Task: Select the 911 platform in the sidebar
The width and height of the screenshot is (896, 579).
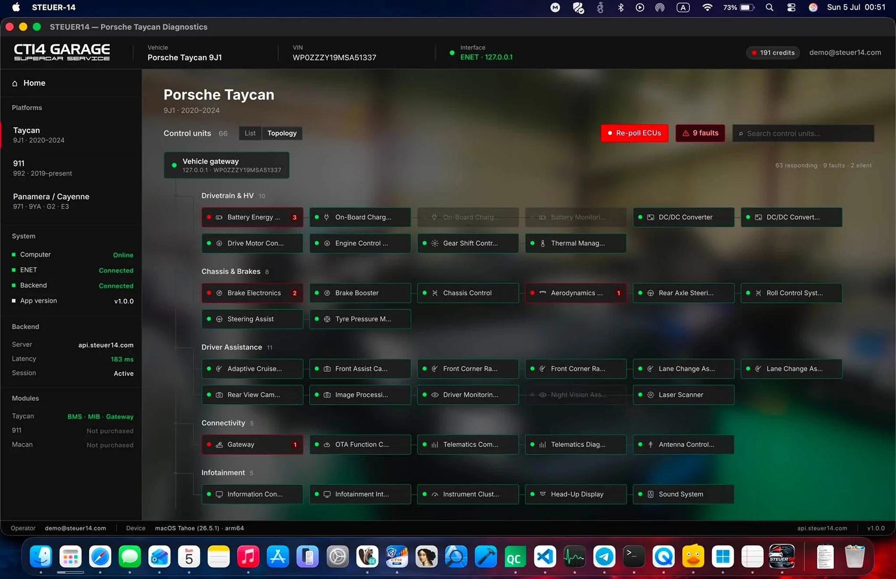Action: tap(71, 168)
